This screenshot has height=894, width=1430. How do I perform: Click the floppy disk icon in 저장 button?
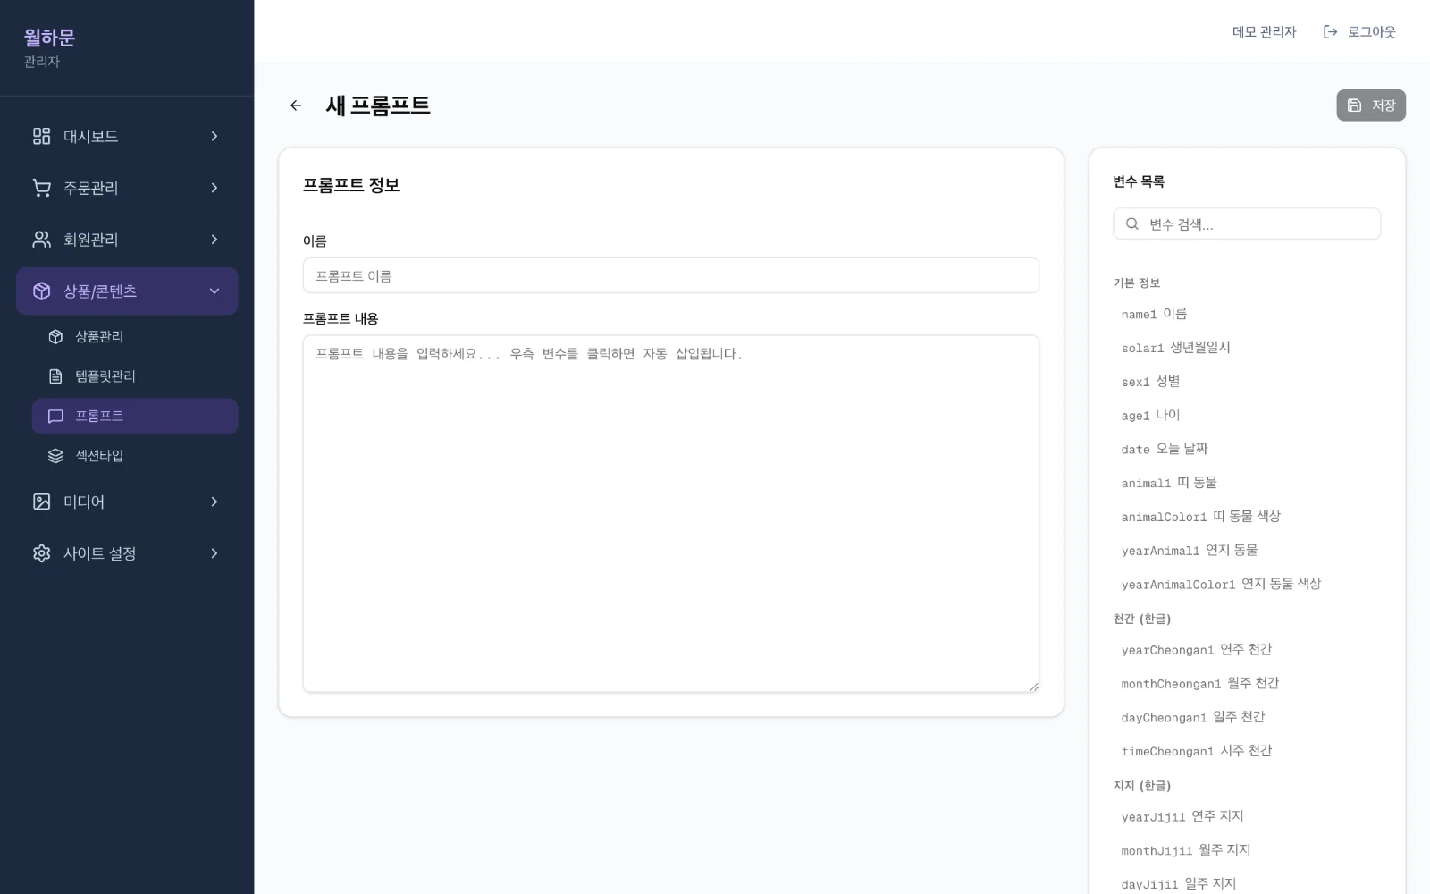[x=1355, y=105]
